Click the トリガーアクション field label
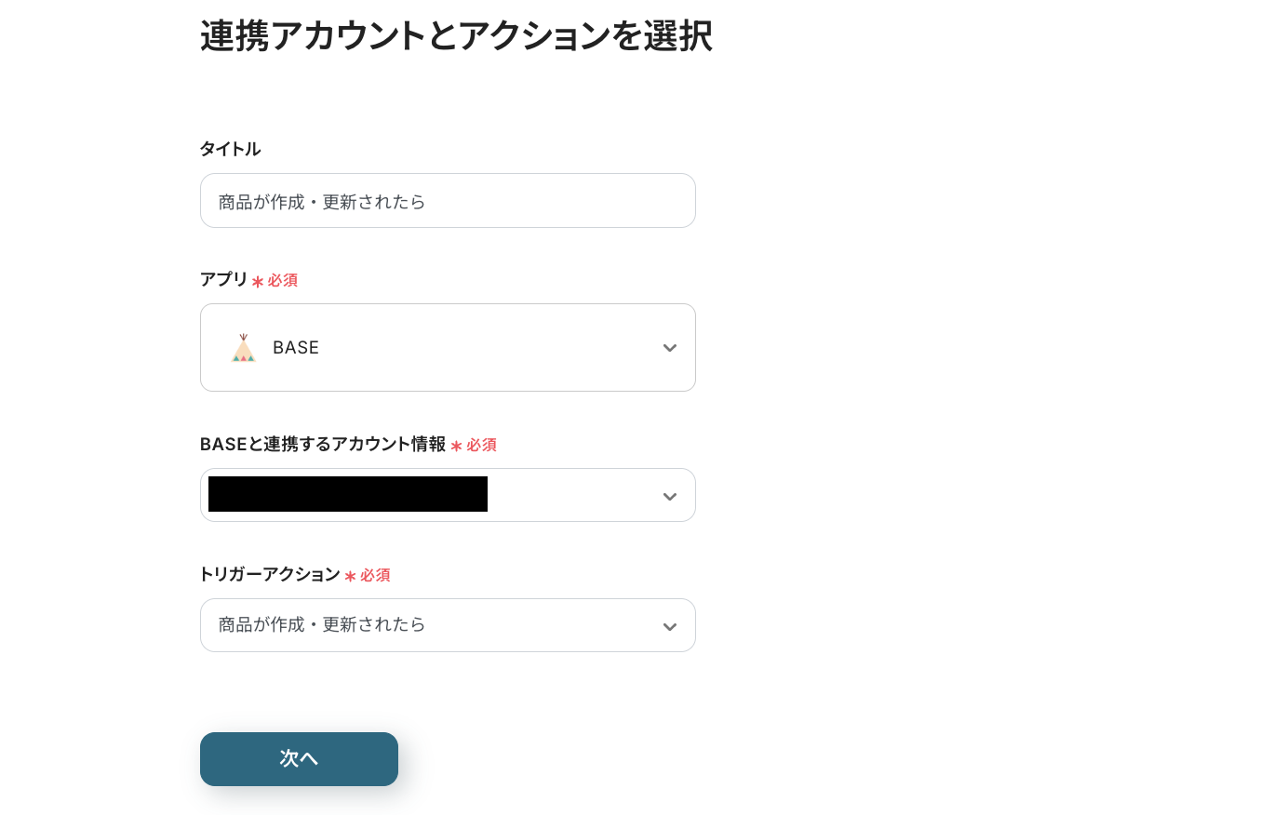Viewport: 1273px width, 815px height. click(270, 575)
